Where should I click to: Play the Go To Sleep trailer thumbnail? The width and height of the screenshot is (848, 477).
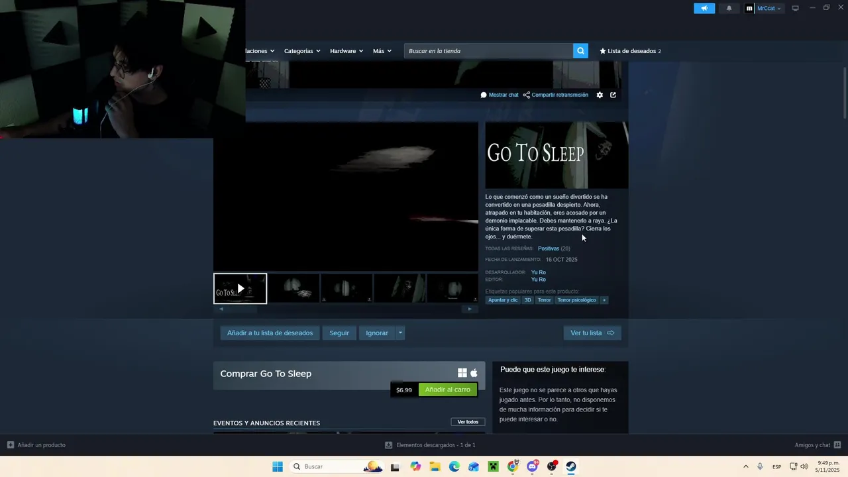pos(240,289)
